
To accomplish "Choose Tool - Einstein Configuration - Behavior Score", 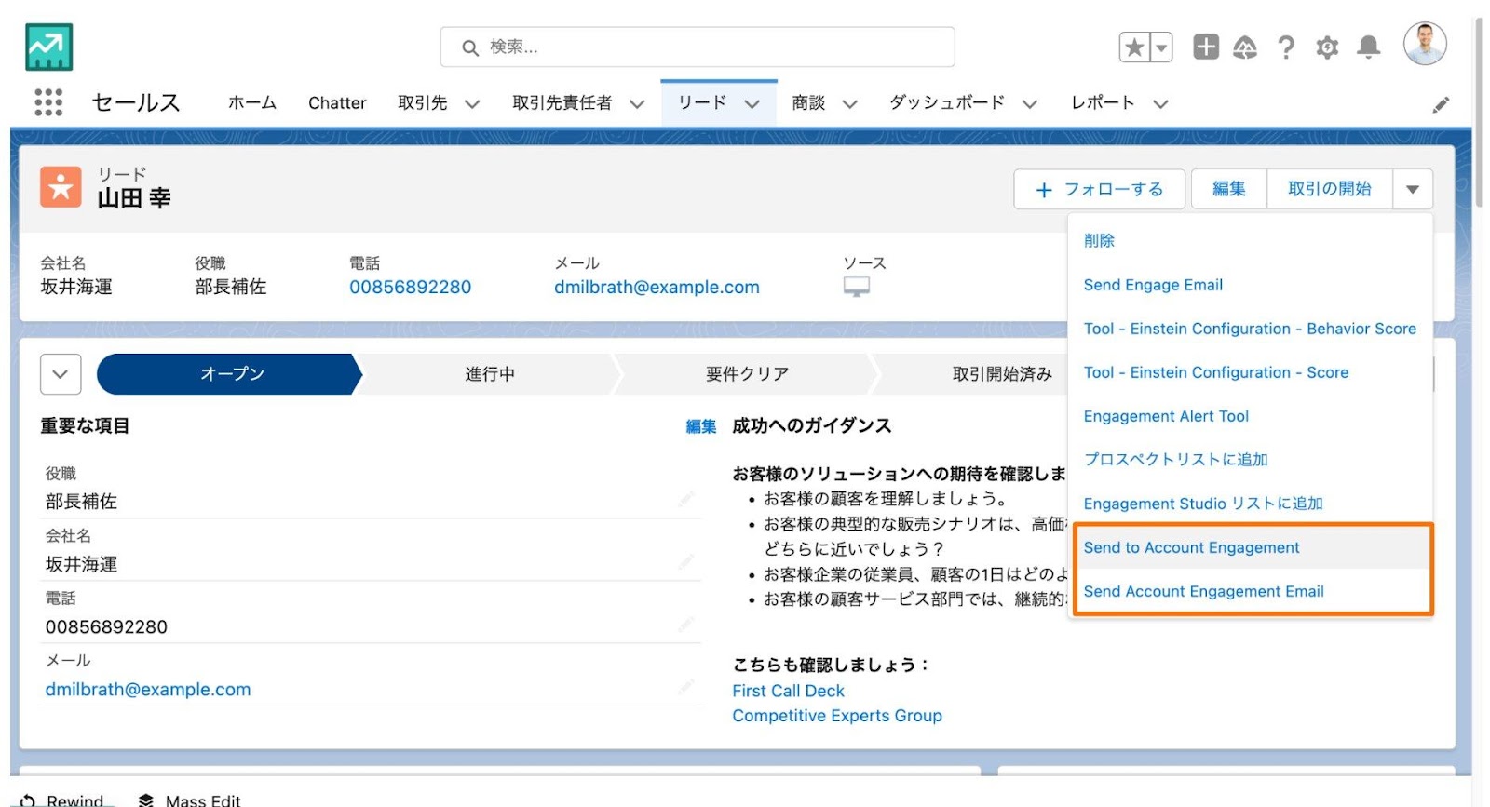I will 1250,329.
